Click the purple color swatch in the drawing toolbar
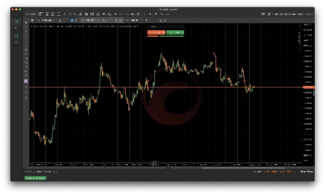The image size is (325, 195). point(26,81)
